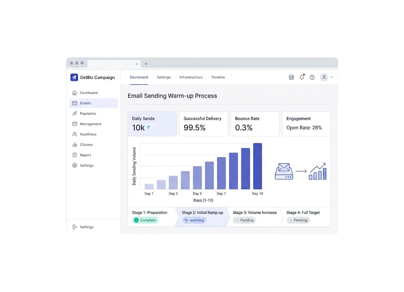This screenshot has height=292, width=404.
Task: Click the Pending badge under Stage 4
Action: 298,220
